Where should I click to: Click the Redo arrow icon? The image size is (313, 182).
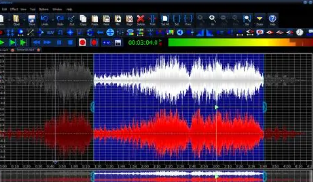pyautogui.click(x=60, y=19)
